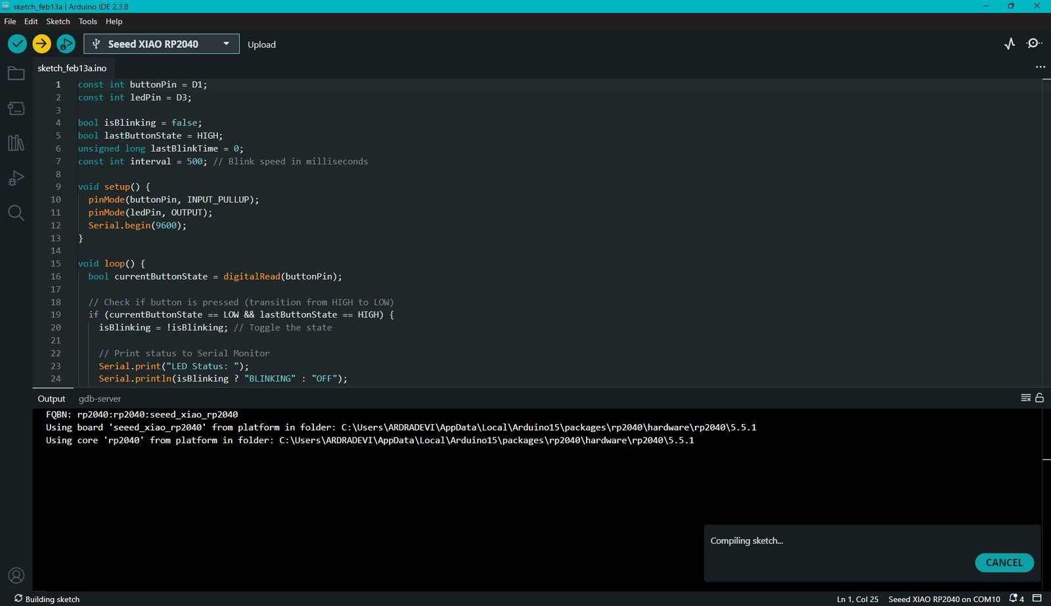Open the Boards Manager sidebar
Image resolution: width=1051 pixels, height=606 pixels.
[16, 108]
